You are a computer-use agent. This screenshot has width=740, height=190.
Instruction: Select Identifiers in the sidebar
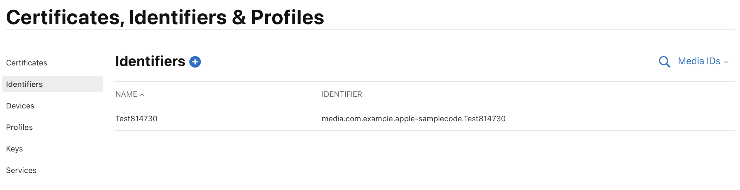(24, 84)
